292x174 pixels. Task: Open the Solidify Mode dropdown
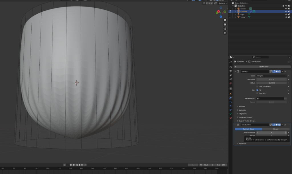[x=271, y=76]
